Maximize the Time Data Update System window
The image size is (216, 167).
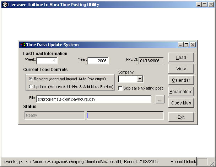(x=187, y=45)
